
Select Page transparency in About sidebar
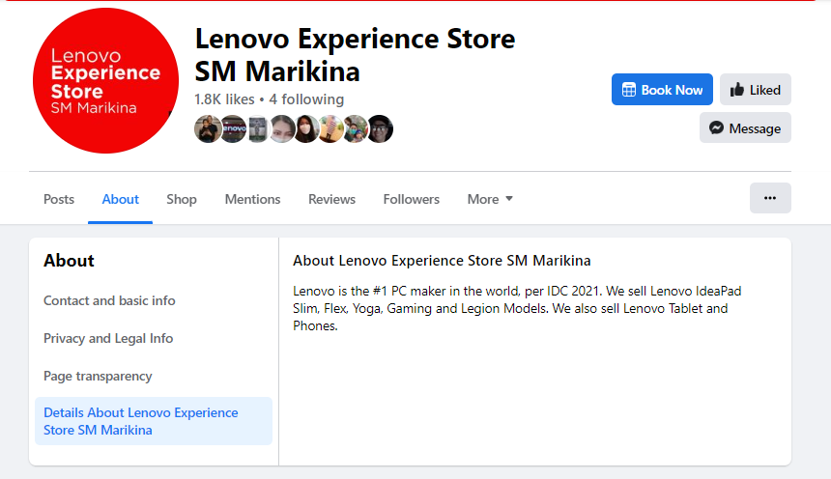(x=98, y=376)
